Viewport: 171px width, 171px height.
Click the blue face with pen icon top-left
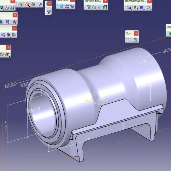[12, 8]
